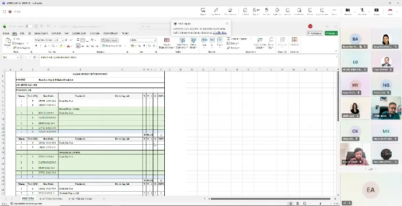This screenshot has width=402, height=206.
Task: Click the Excel Share (Paylaş) button
Action: tap(331, 33)
